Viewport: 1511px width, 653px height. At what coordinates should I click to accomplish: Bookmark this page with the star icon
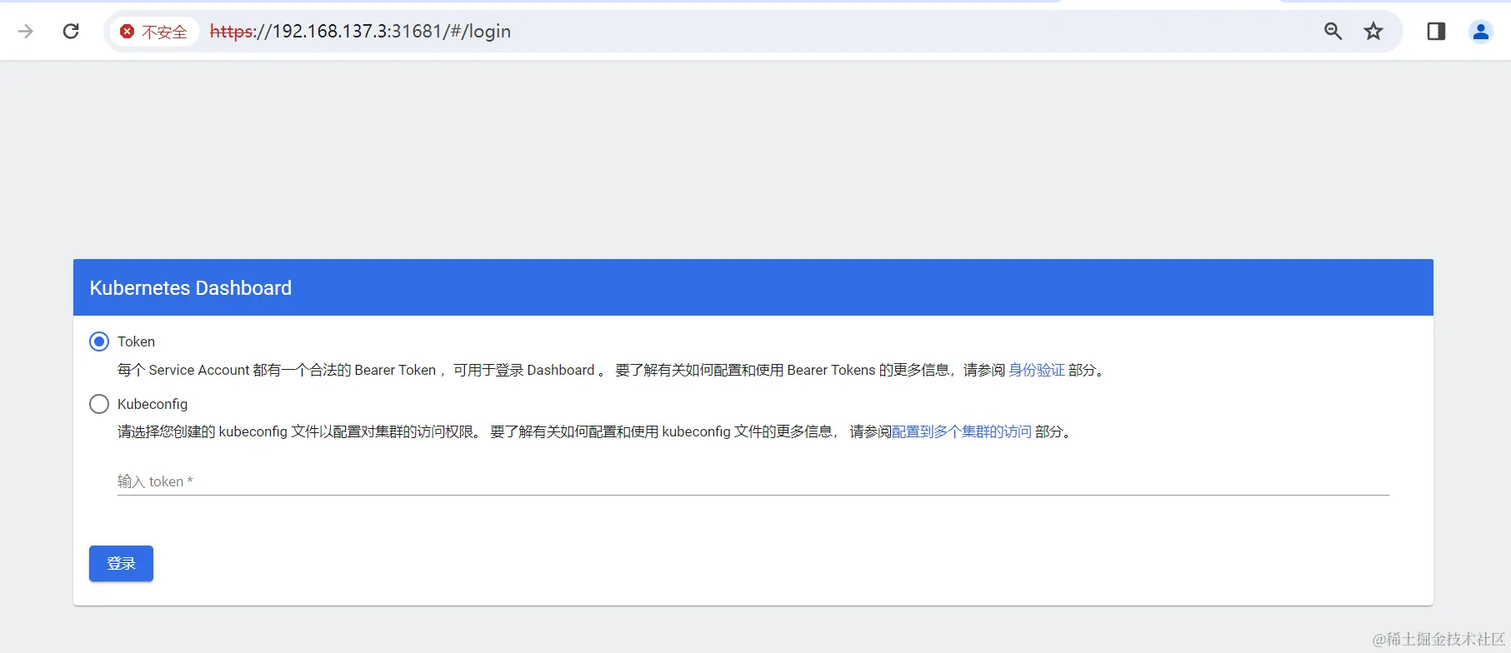pyautogui.click(x=1373, y=32)
